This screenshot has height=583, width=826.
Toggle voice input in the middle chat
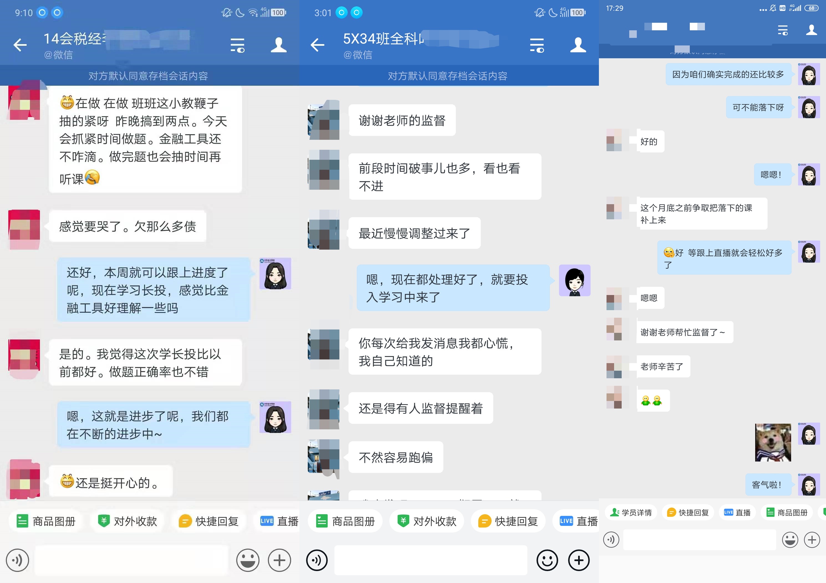tap(317, 560)
